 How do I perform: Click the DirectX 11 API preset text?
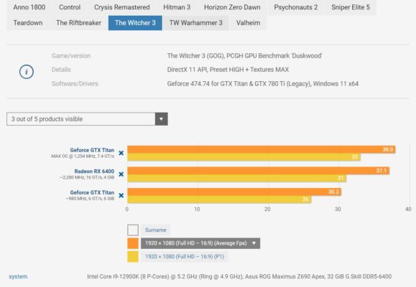click(x=228, y=70)
